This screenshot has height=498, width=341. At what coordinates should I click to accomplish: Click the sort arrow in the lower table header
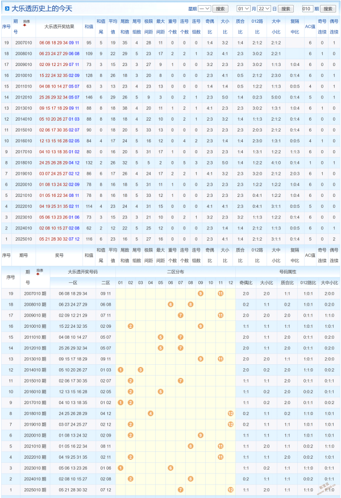click(x=40, y=273)
